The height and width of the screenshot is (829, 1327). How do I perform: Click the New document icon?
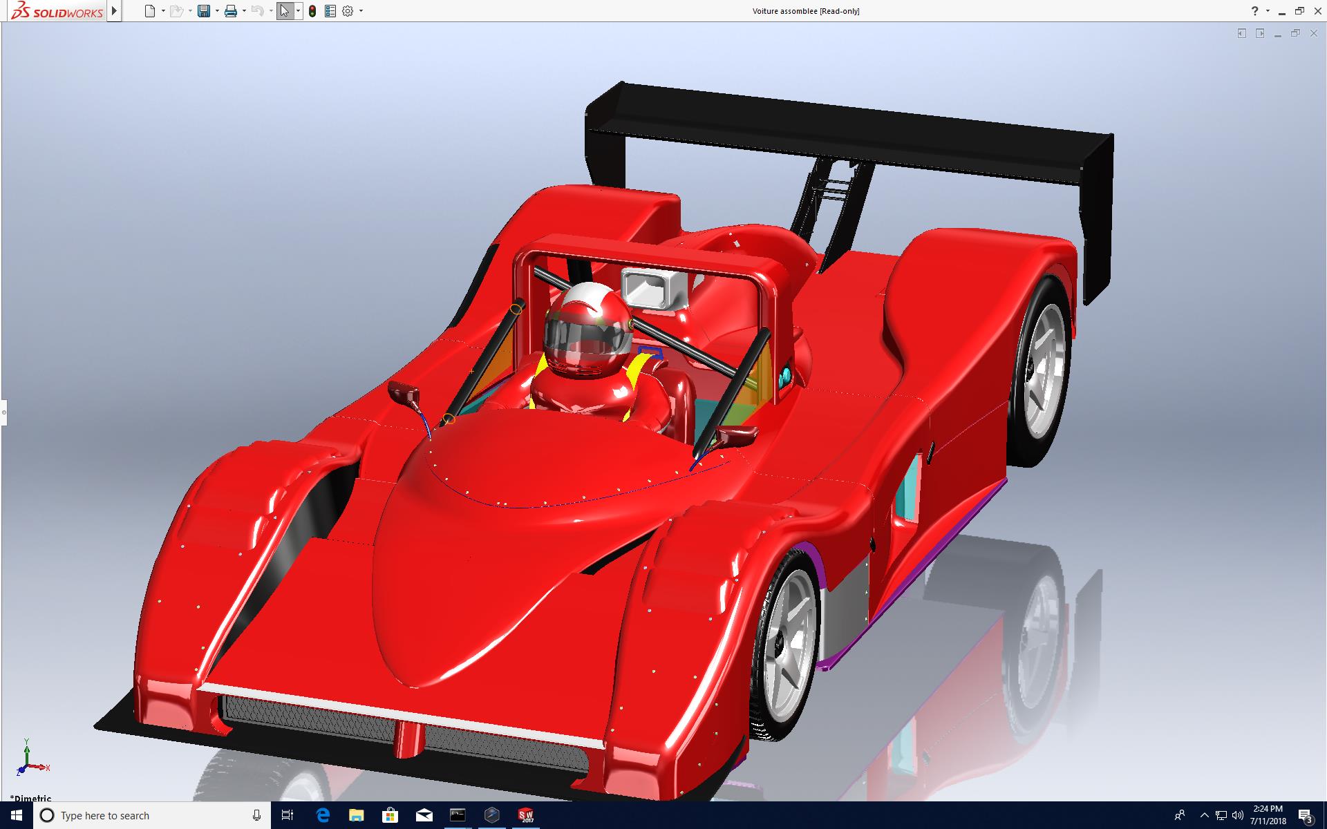tap(149, 11)
